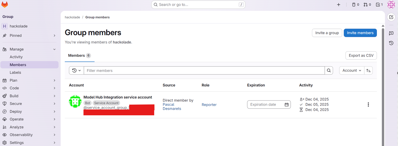Click the add-comment icon in right rail

click(391, 33)
